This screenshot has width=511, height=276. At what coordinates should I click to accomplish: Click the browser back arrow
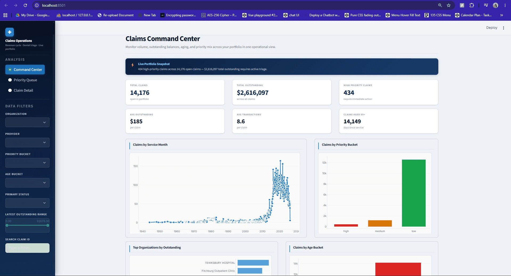pos(6,5)
